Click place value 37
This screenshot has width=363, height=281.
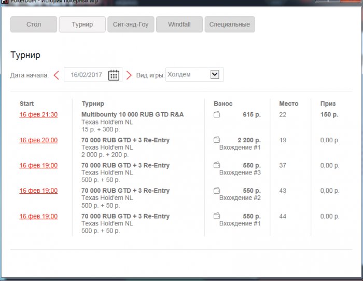click(283, 165)
